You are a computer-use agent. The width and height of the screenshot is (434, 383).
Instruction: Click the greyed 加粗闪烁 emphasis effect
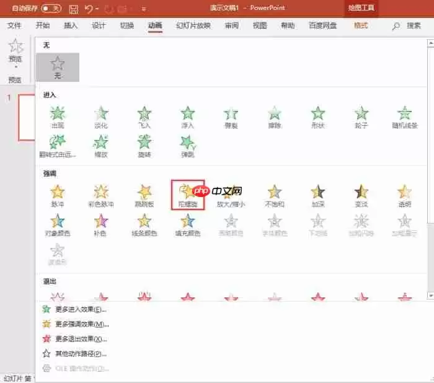tap(361, 225)
